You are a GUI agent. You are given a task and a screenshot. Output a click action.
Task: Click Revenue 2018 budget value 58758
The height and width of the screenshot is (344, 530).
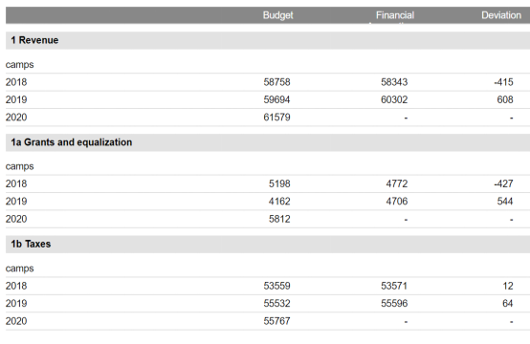(x=276, y=82)
